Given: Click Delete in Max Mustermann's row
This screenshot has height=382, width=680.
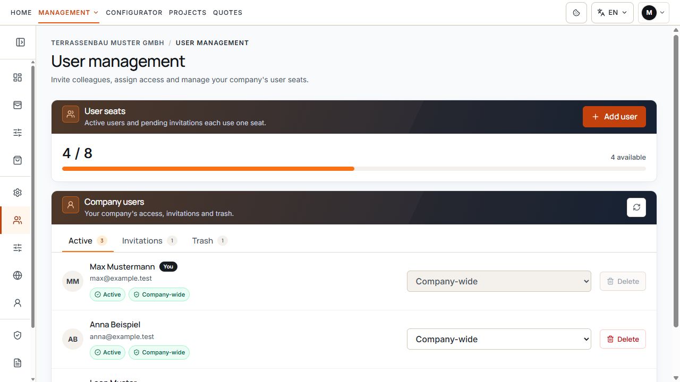Looking at the screenshot, I should (x=623, y=281).
